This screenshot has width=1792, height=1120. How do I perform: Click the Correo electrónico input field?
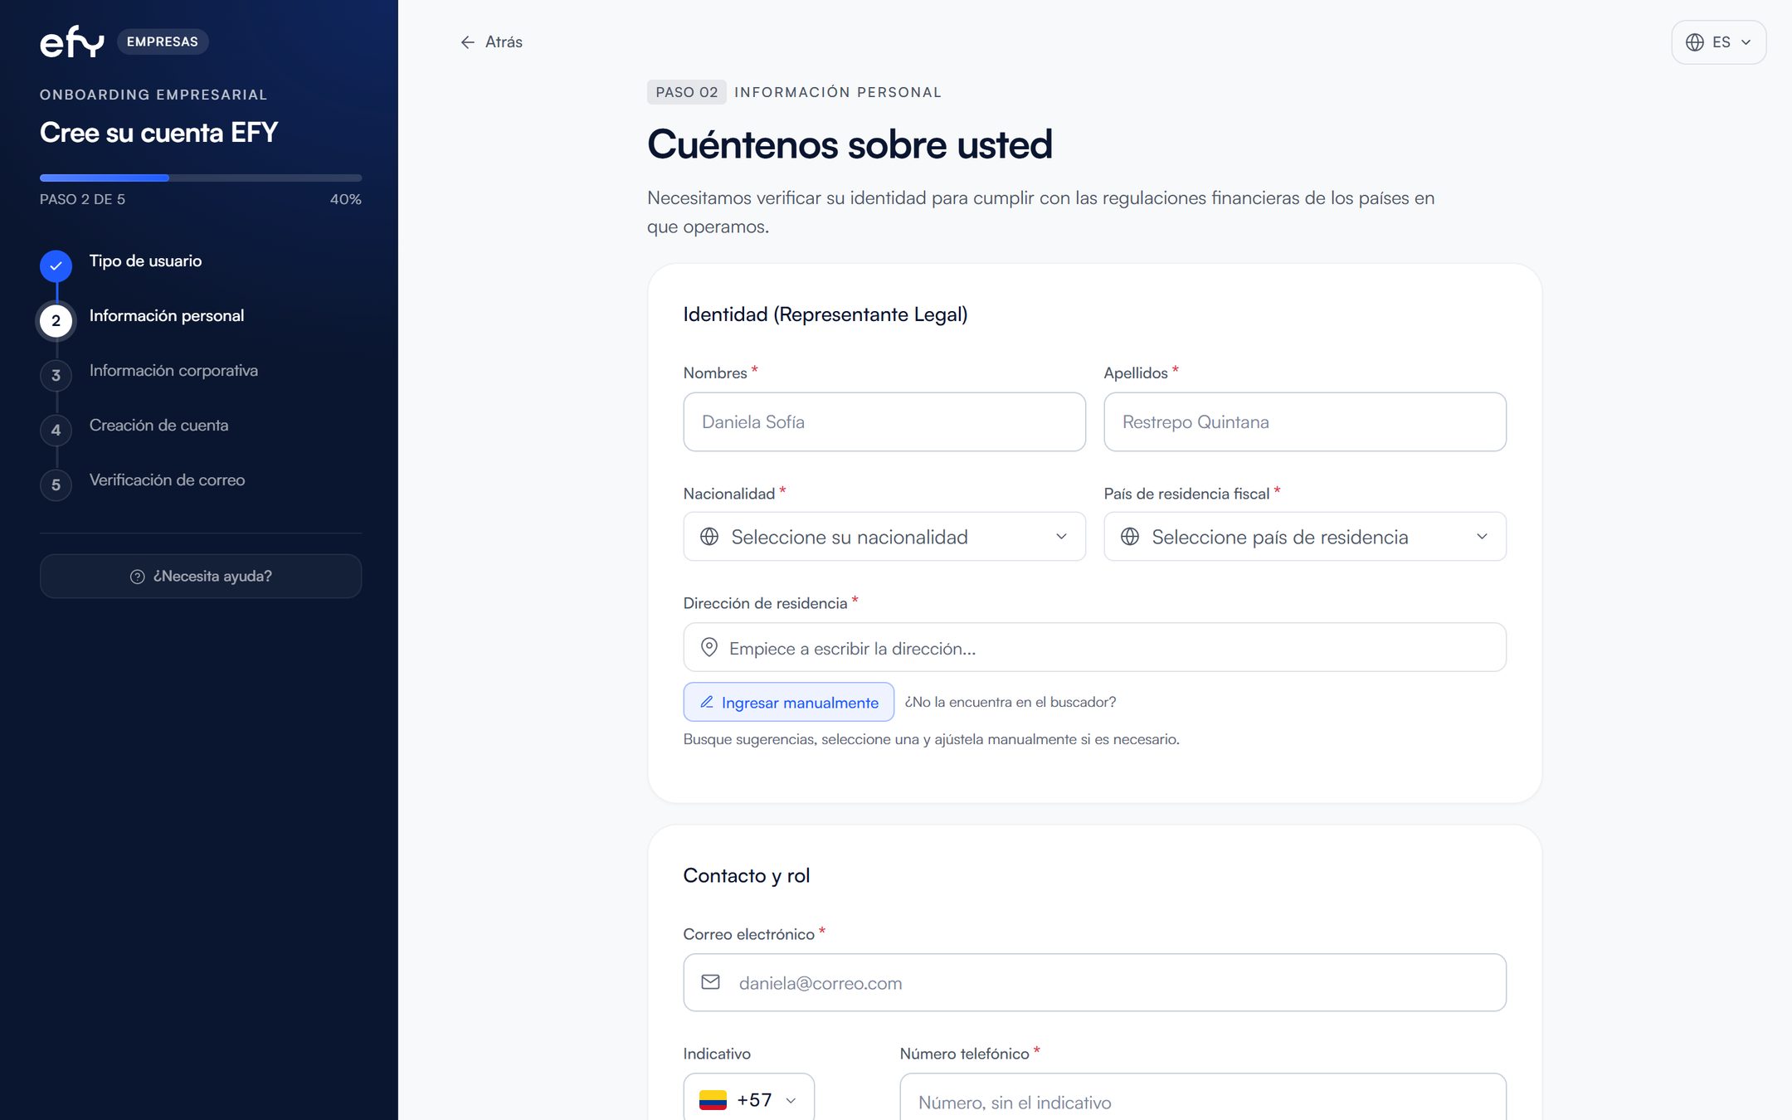(x=1095, y=982)
